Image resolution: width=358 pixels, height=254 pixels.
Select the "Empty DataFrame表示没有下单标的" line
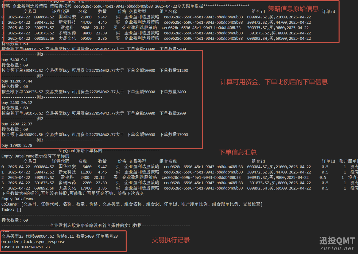(35, 156)
